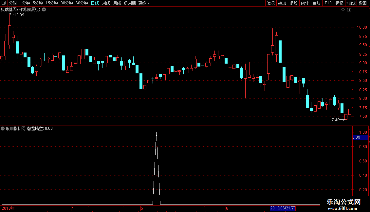Click the diamond icon above chart
This screenshot has width=370, height=212.
pos(343,10)
